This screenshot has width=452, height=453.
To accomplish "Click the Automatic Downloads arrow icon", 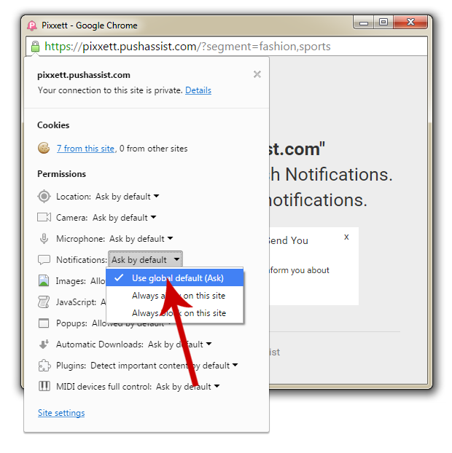I will coord(44,344).
